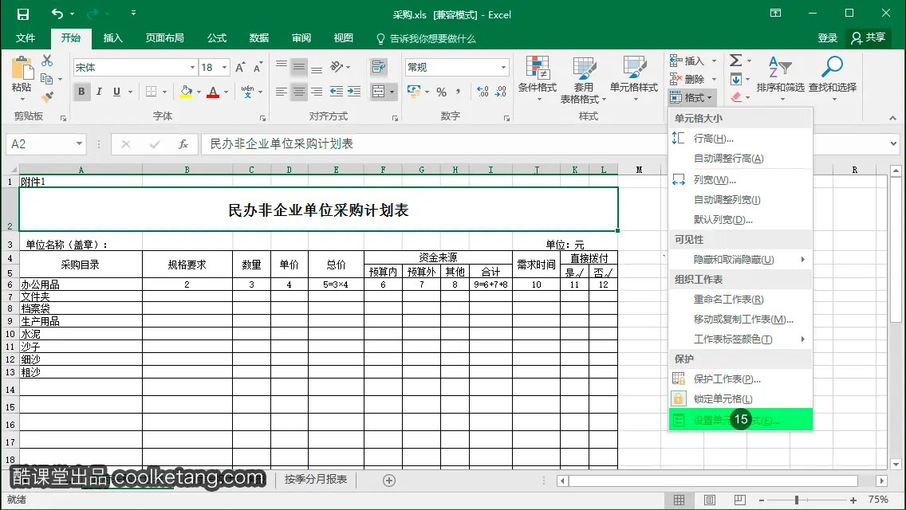Viewport: 906px width, 510px height.
Task: Add a new sheet with plus icon
Action: [x=389, y=481]
